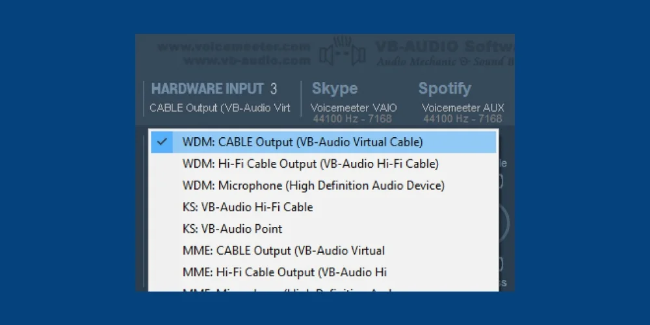Click the VB-Audio speaker logo icon
Viewport: 650px width, 325px height.
pos(342,53)
